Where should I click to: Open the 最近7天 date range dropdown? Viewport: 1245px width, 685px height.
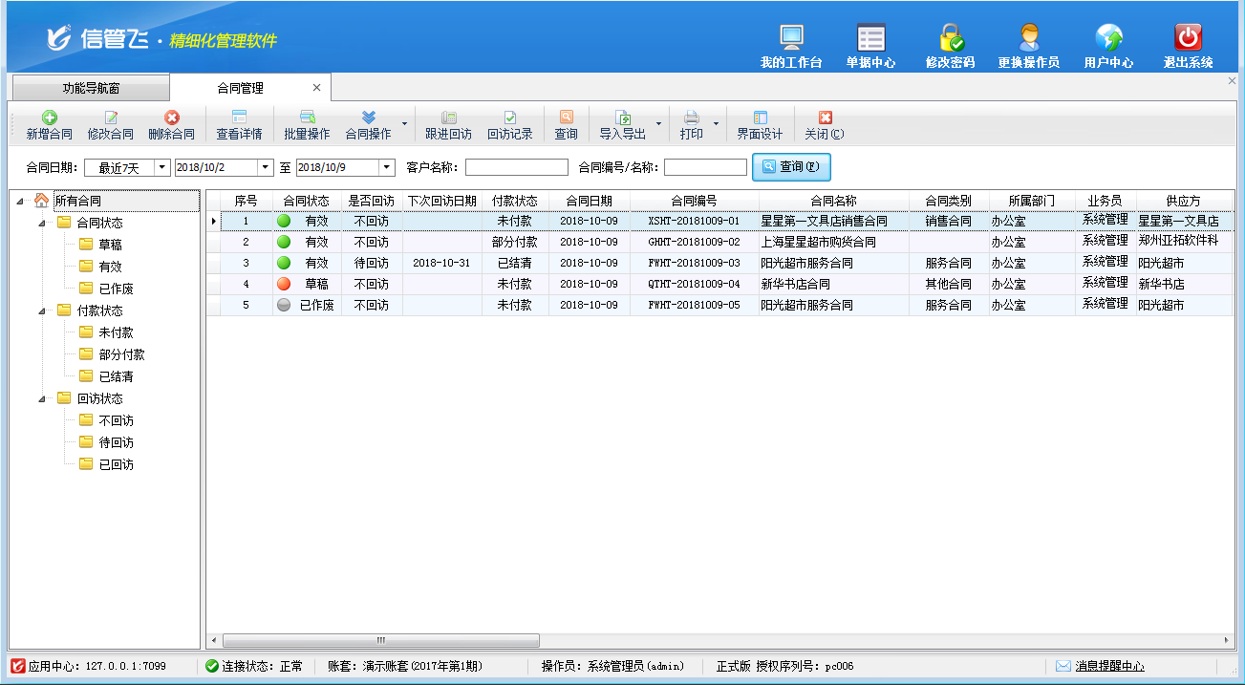161,168
